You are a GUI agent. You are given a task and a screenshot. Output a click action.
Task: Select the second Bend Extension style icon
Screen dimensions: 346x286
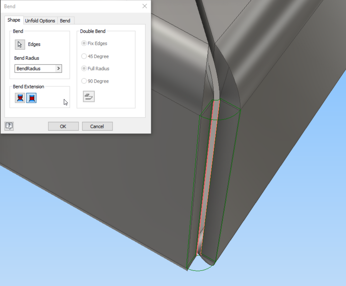click(31, 98)
